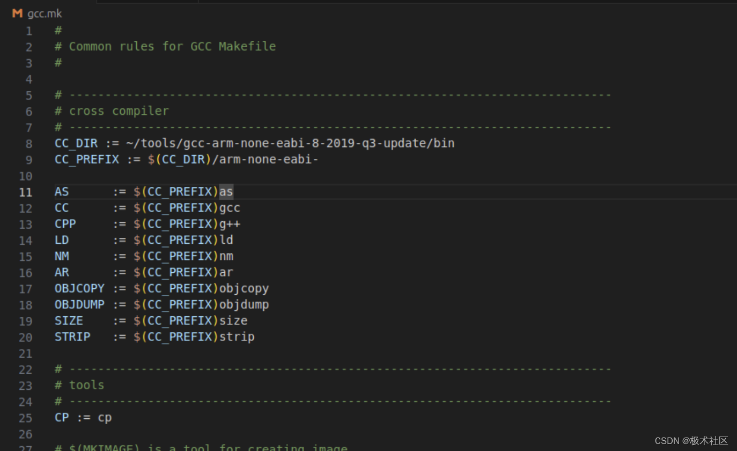Click the OBJDUMP variable name
The width and height of the screenshot is (737, 451).
[79, 304]
